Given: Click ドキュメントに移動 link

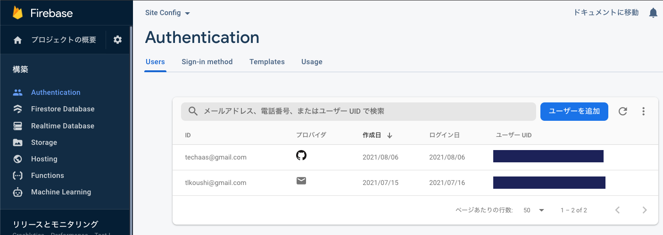Looking at the screenshot, I should [x=606, y=13].
